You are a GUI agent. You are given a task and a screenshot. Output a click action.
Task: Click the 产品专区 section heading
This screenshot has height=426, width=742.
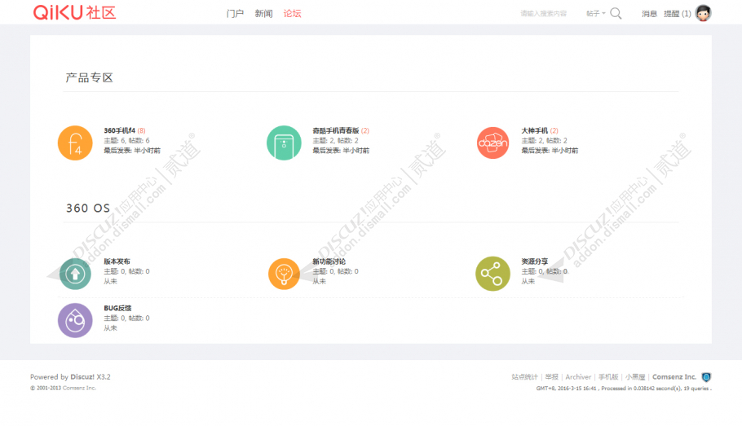[89, 77]
